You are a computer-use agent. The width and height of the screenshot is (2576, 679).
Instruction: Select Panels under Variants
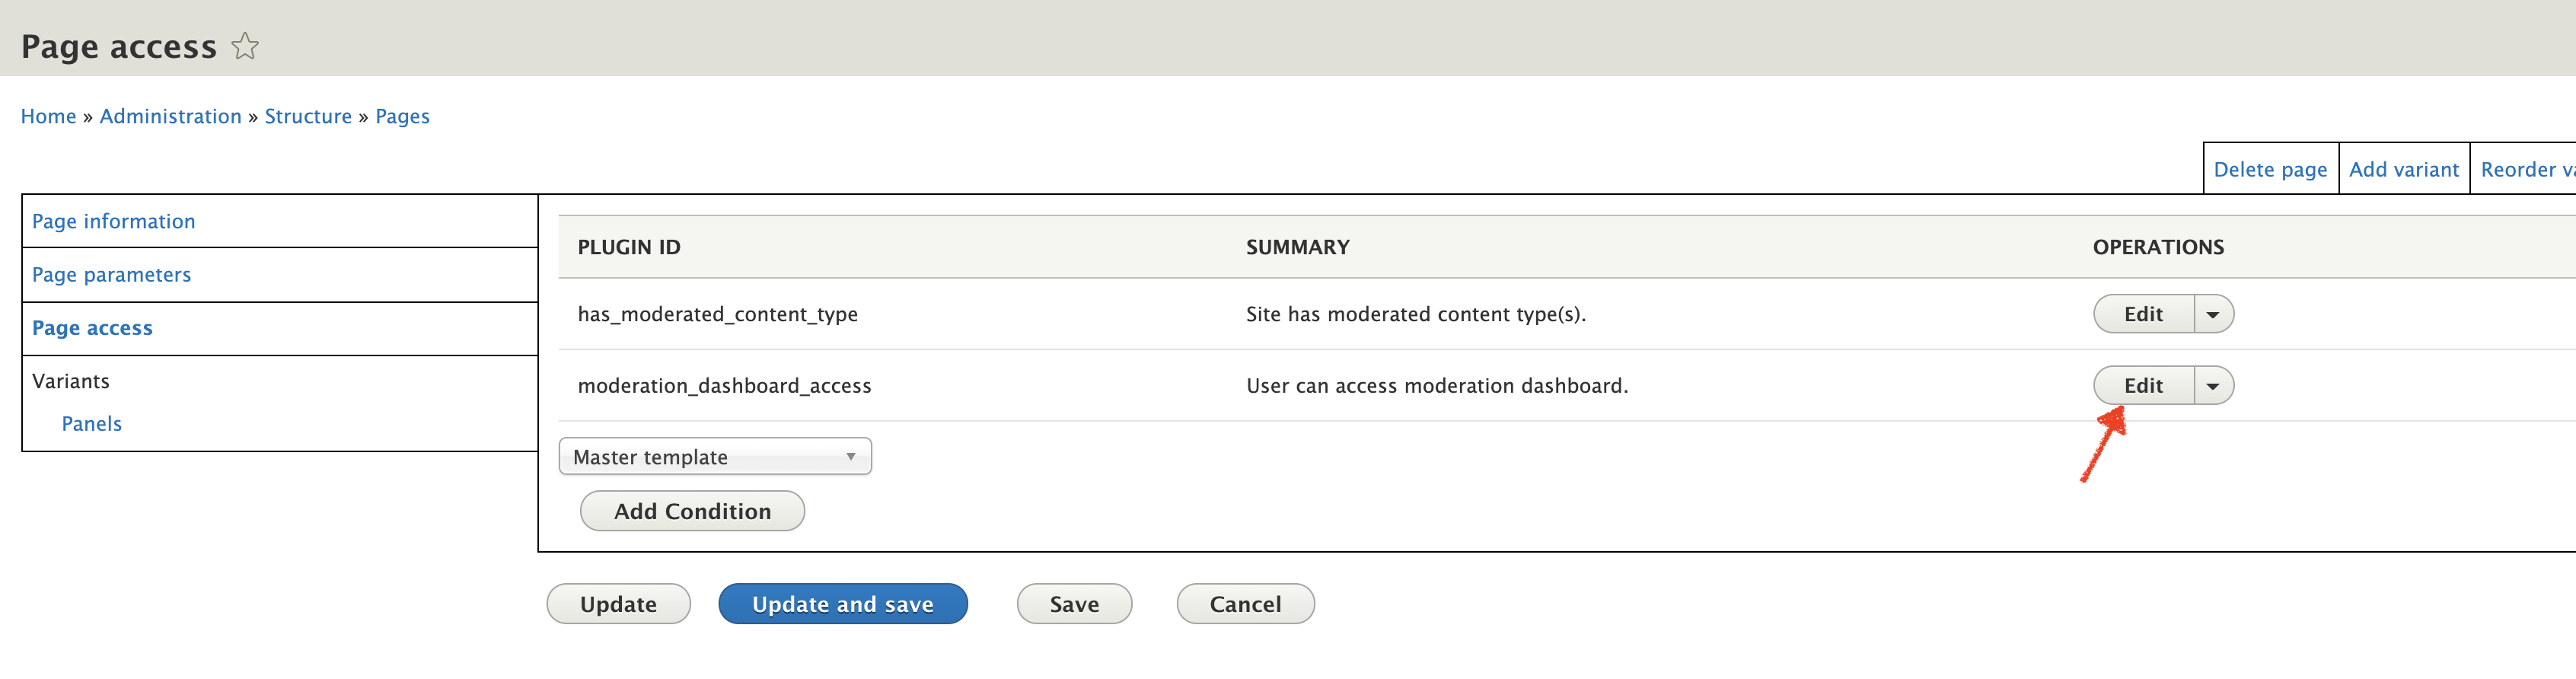click(x=91, y=423)
